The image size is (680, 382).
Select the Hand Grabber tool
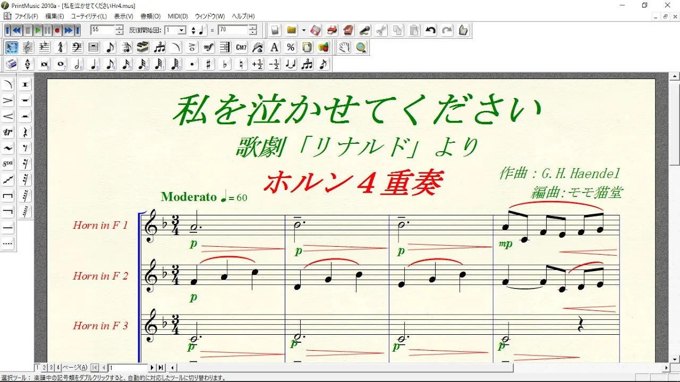345,47
